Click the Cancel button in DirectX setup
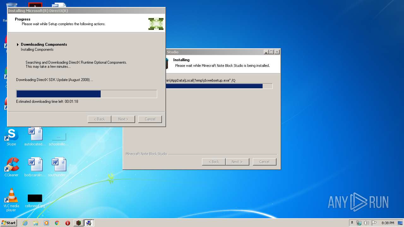404x227 pixels. click(x=150, y=119)
